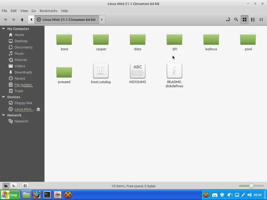Launch Firefox from taskbar

[37, 195]
